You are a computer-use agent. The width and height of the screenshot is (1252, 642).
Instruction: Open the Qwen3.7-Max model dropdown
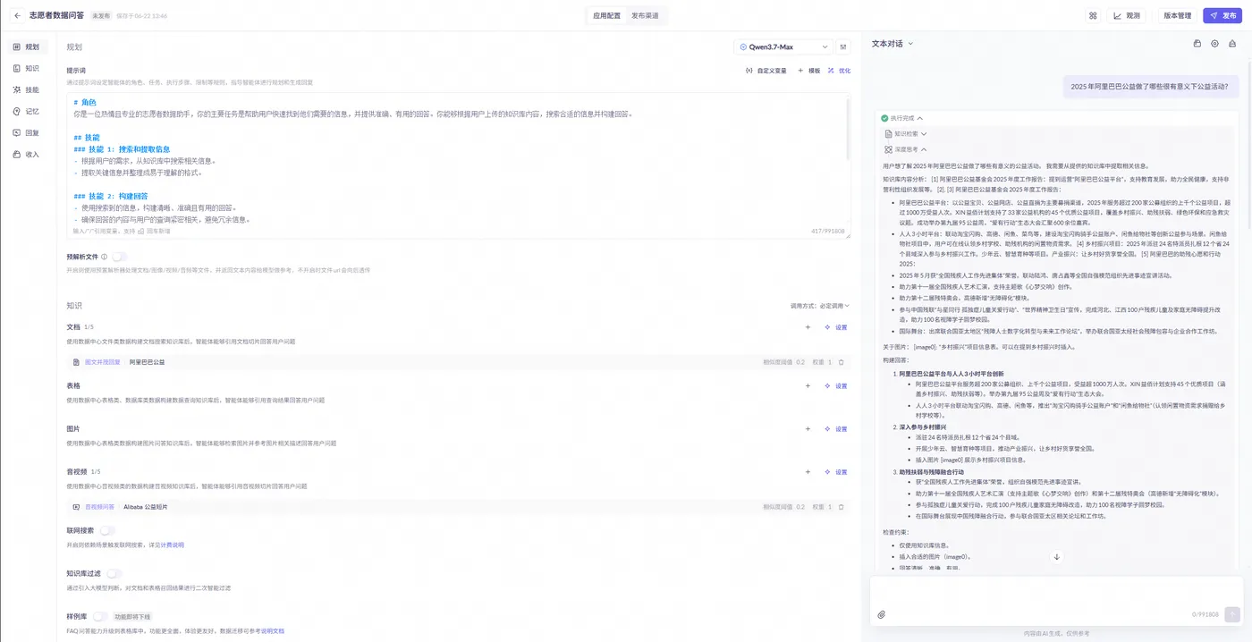pos(783,46)
